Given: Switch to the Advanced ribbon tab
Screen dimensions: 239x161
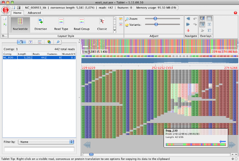Looking at the screenshot, I should (34, 13).
